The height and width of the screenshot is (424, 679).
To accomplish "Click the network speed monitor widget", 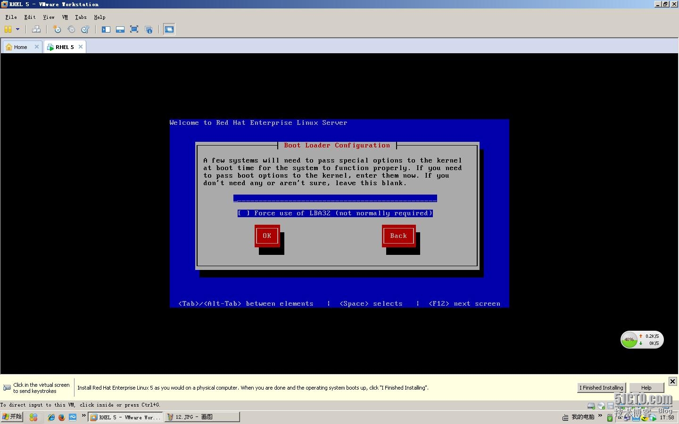I will [x=642, y=340].
